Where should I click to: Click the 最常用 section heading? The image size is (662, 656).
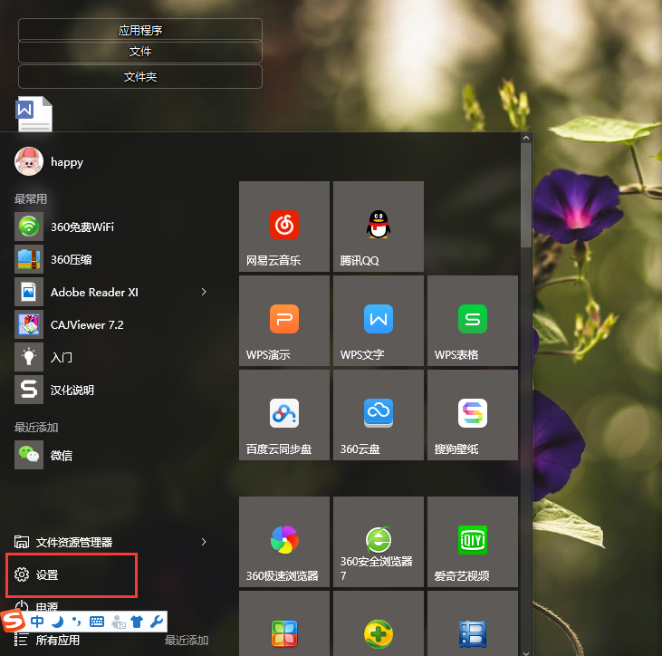coord(31,198)
